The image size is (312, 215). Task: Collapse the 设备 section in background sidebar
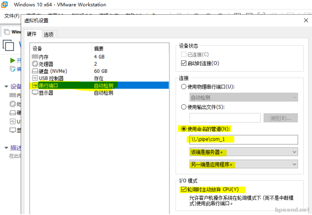6,87
